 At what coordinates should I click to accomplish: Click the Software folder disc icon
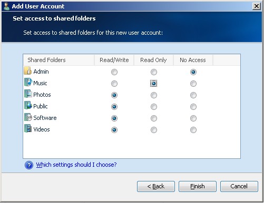click(28, 117)
